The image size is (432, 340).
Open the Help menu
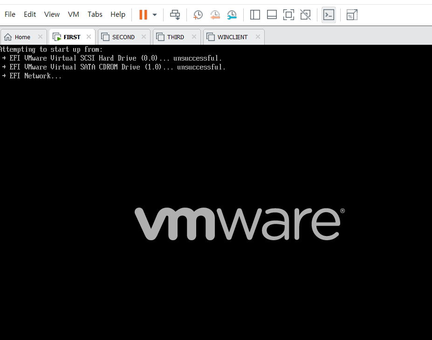point(117,14)
